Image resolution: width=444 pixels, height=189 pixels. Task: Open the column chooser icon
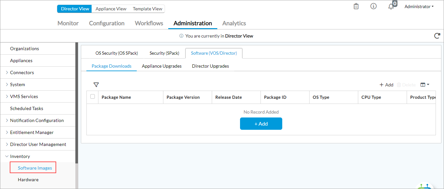pyautogui.click(x=425, y=85)
